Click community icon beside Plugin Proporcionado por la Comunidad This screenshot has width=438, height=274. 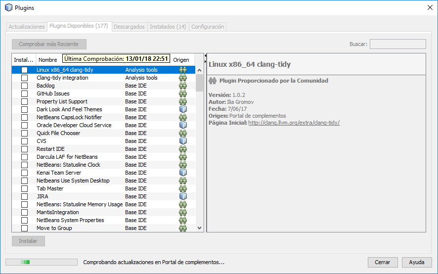click(x=213, y=81)
